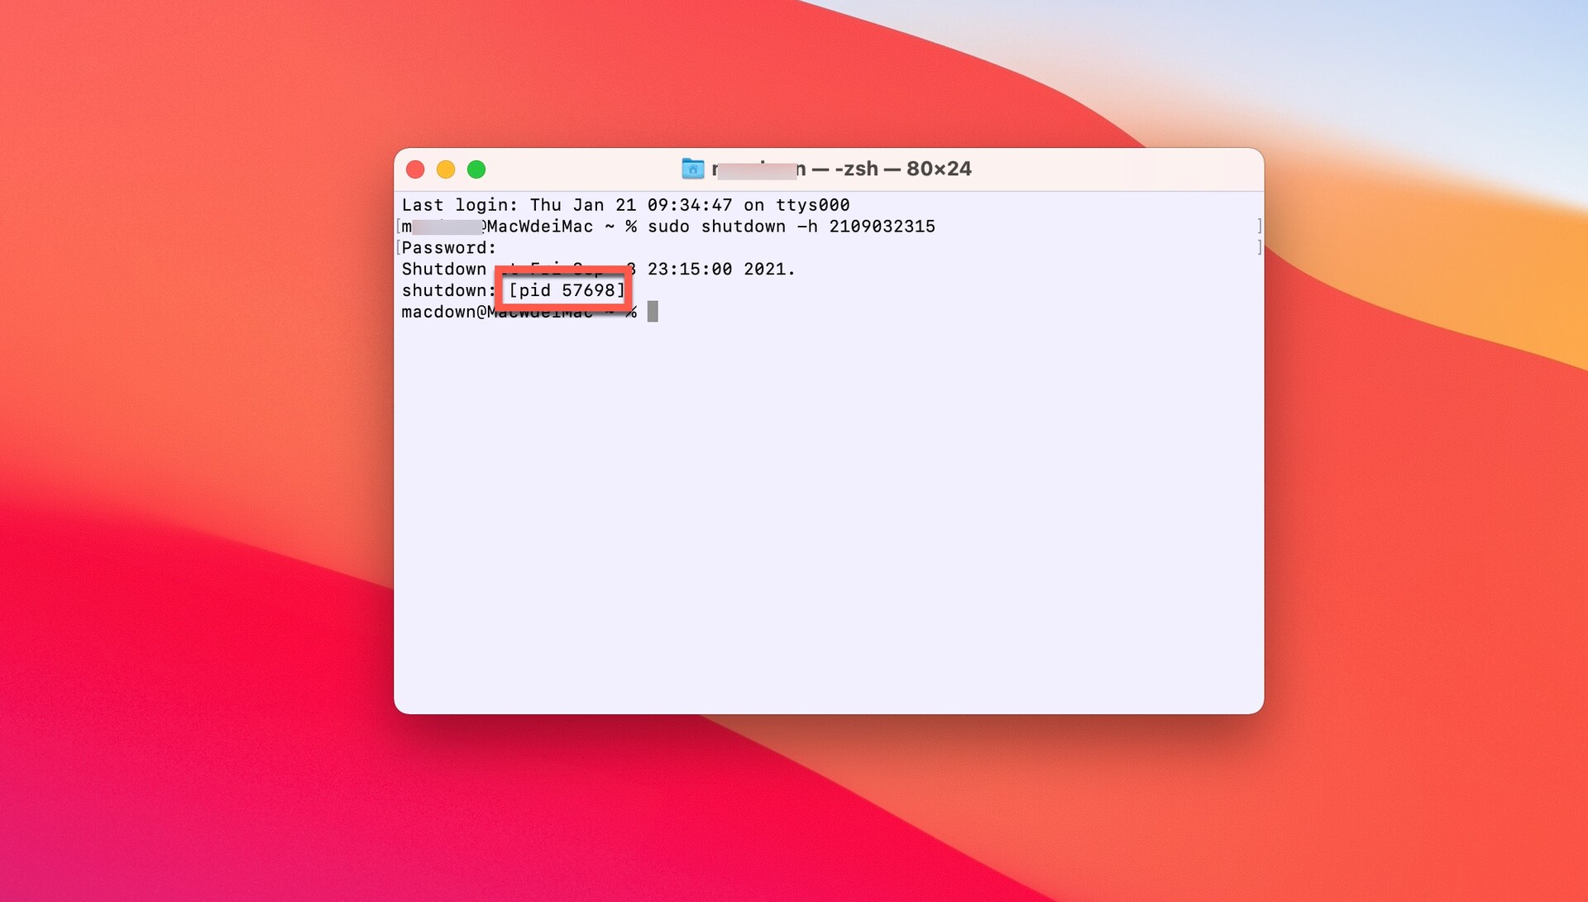Image resolution: width=1588 pixels, height=902 pixels.
Task: Click the right bracket mark beside command line
Action: pyautogui.click(x=1259, y=226)
